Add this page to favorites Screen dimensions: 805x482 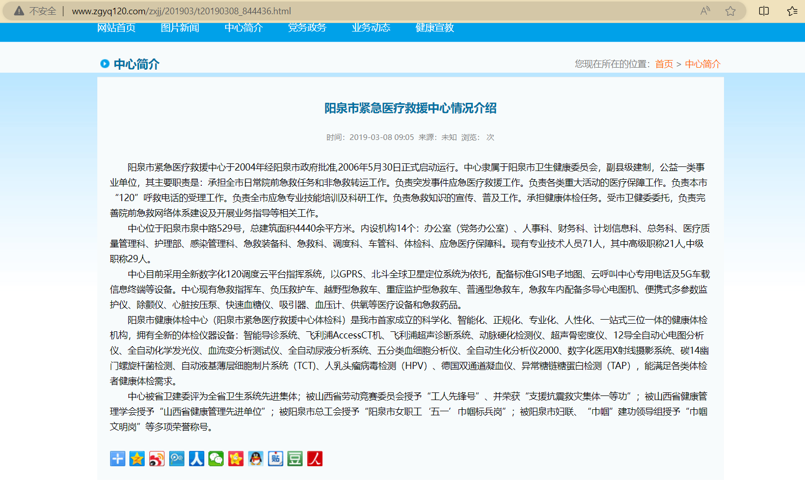[x=731, y=11]
